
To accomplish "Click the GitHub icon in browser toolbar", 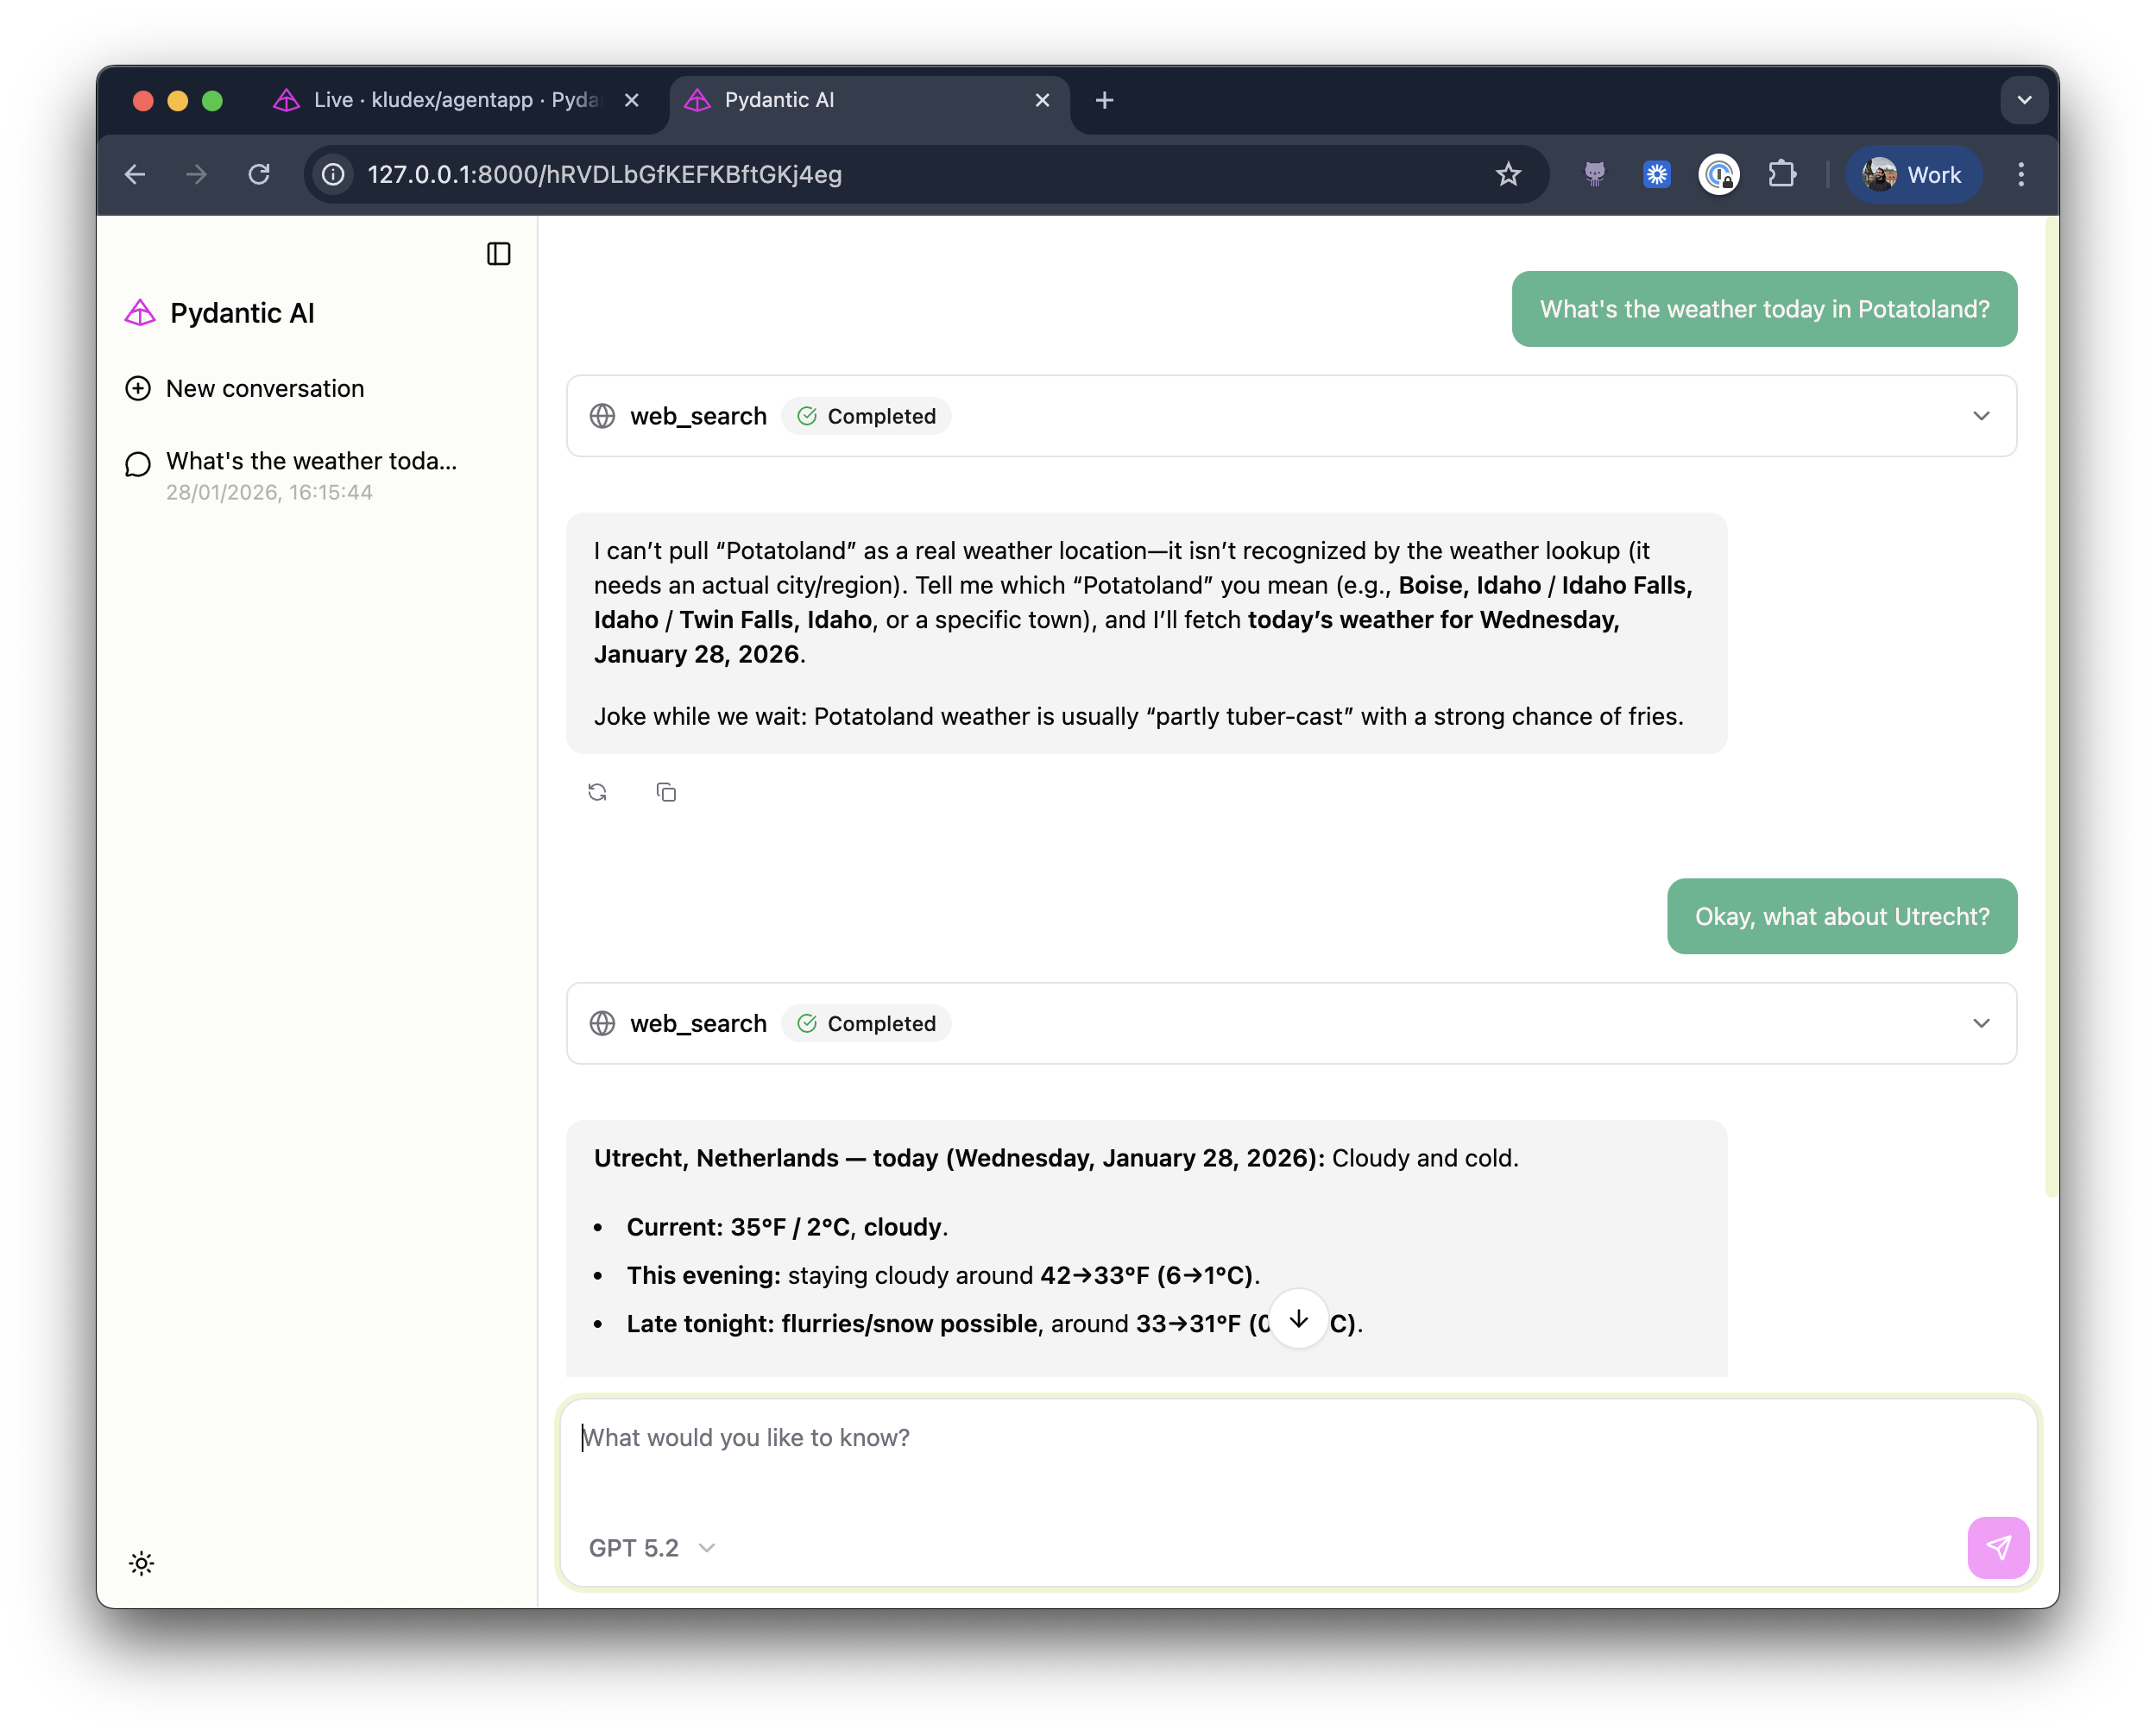I will tap(1594, 174).
